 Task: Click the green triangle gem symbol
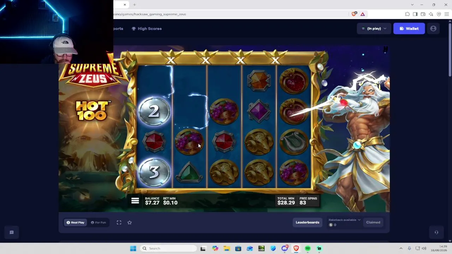point(189,173)
